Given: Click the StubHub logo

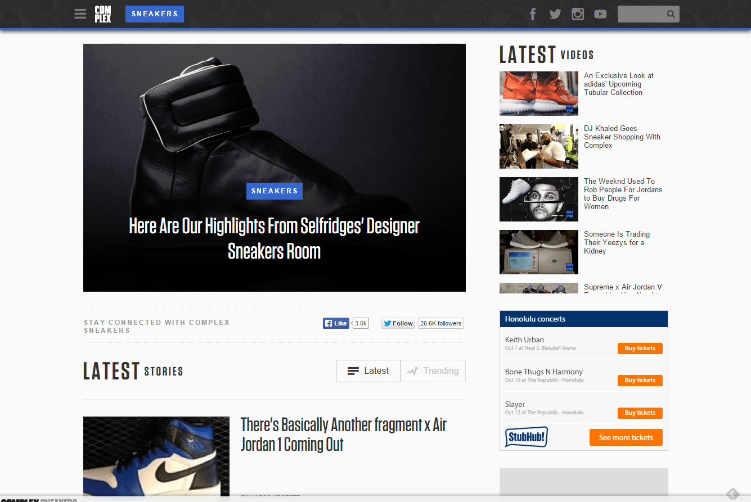Looking at the screenshot, I should pos(526,437).
